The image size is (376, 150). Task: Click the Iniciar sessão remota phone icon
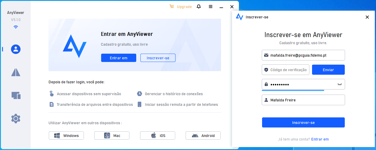[139, 104]
